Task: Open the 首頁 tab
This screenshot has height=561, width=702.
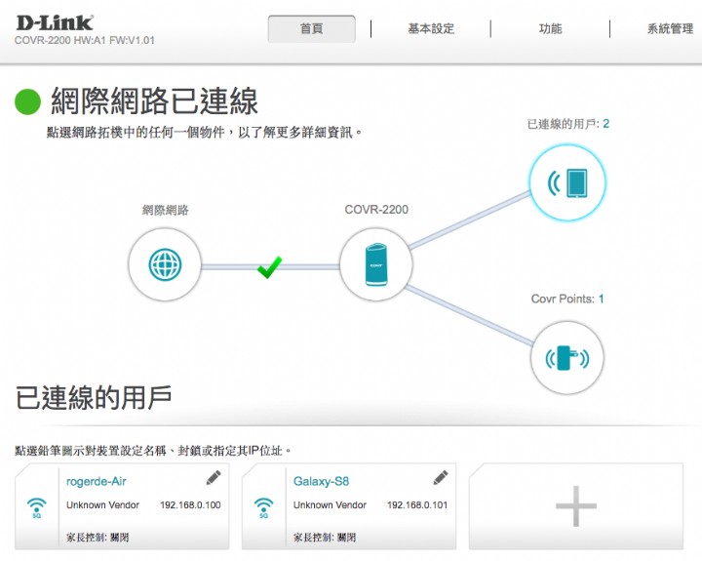Action: 312,29
